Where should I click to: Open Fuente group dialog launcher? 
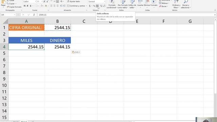click(48, 10)
